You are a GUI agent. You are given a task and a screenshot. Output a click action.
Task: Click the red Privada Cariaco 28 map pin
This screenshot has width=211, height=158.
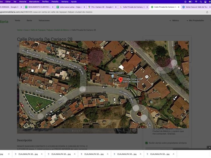click(x=121, y=80)
